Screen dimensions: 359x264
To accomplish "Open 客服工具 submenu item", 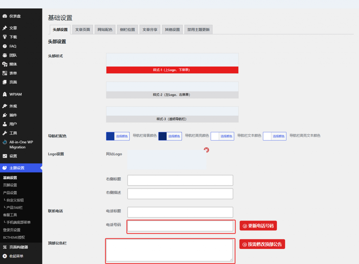I will tap(10, 215).
